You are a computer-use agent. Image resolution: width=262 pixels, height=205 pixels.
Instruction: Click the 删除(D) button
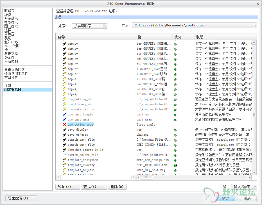coord(117,187)
